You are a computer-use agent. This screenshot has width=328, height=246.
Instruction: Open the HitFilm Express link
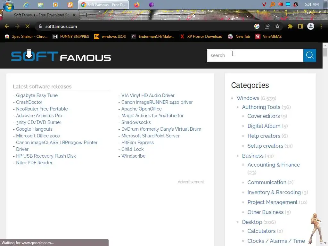[137, 143]
